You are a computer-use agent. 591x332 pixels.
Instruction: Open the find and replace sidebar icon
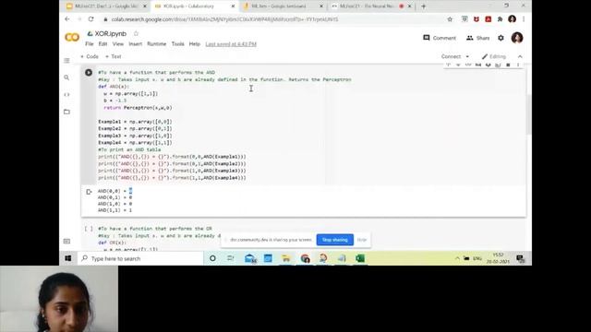(x=66, y=77)
